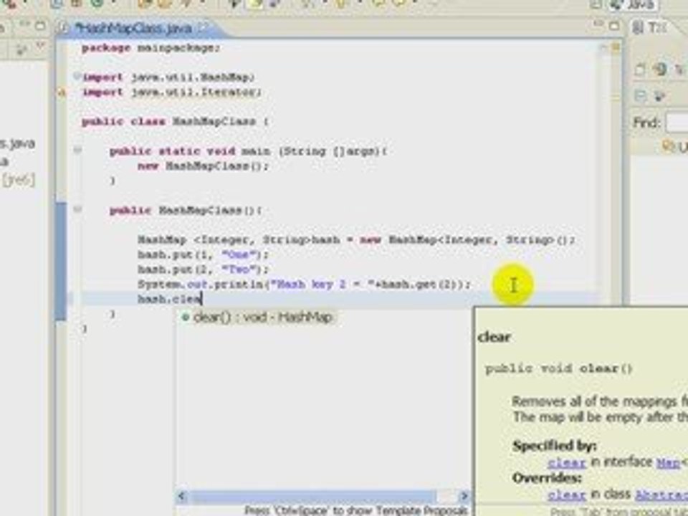This screenshot has height=516, width=688.
Task: Click the public class HashMapClass declaration
Action: [175, 122]
